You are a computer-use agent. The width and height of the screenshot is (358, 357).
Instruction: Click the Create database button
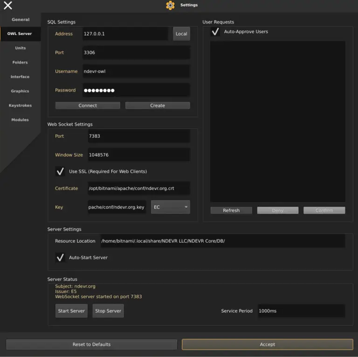pyautogui.click(x=158, y=105)
